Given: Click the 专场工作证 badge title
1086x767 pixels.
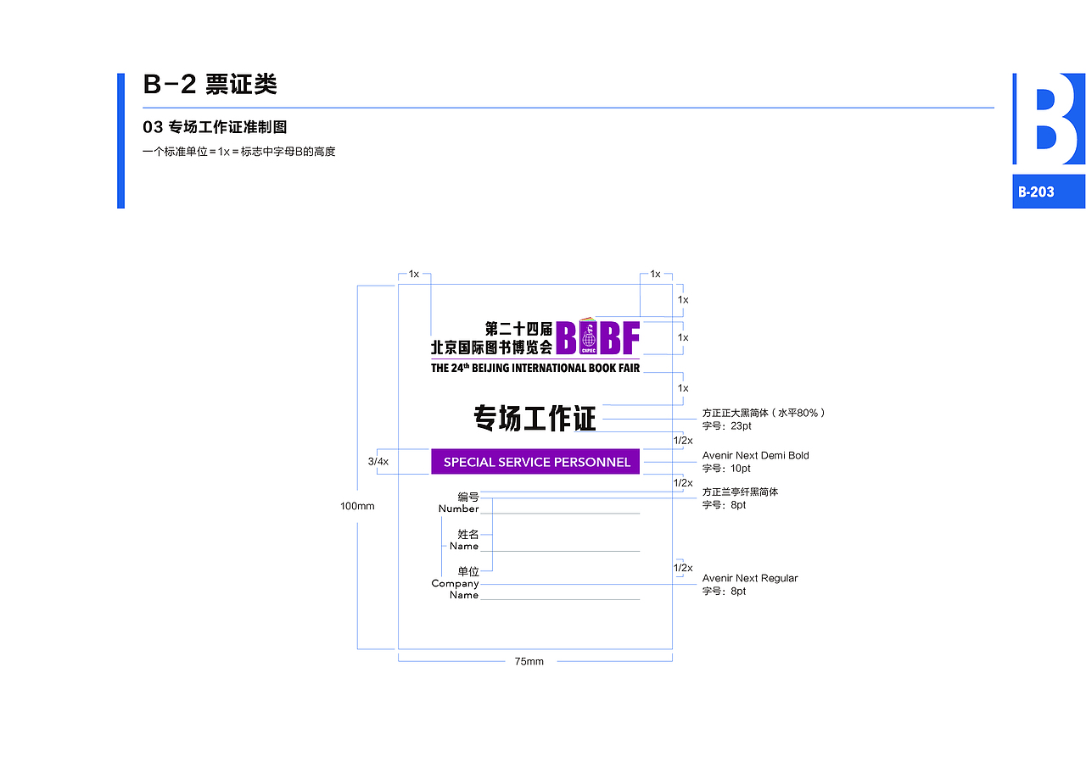Looking at the screenshot, I should [x=535, y=417].
